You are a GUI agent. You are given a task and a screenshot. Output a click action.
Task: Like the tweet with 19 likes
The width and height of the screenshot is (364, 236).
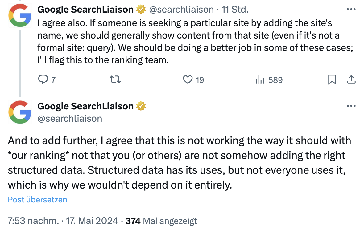(188, 80)
